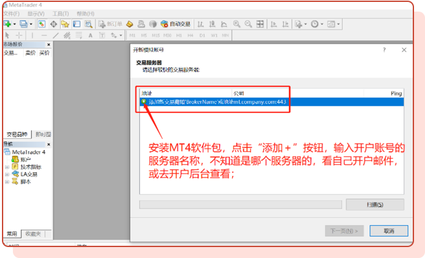Click the tile windows grid icon
The width and height of the screenshot is (425, 258).
[260, 24]
